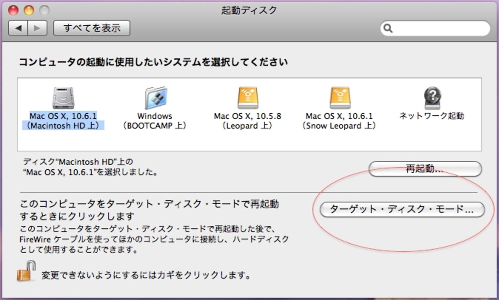Click the magnifying glass in the search field
The height and width of the screenshot is (300, 499).
(388, 29)
